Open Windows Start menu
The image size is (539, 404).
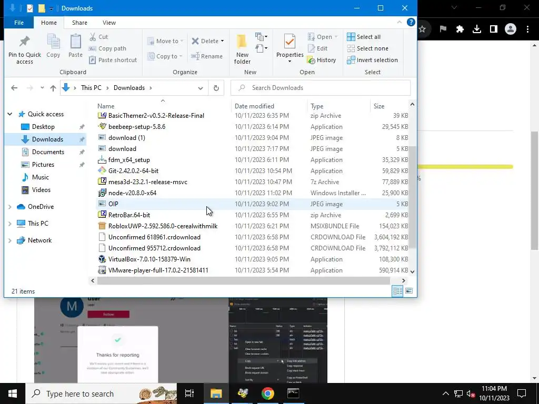(13, 393)
